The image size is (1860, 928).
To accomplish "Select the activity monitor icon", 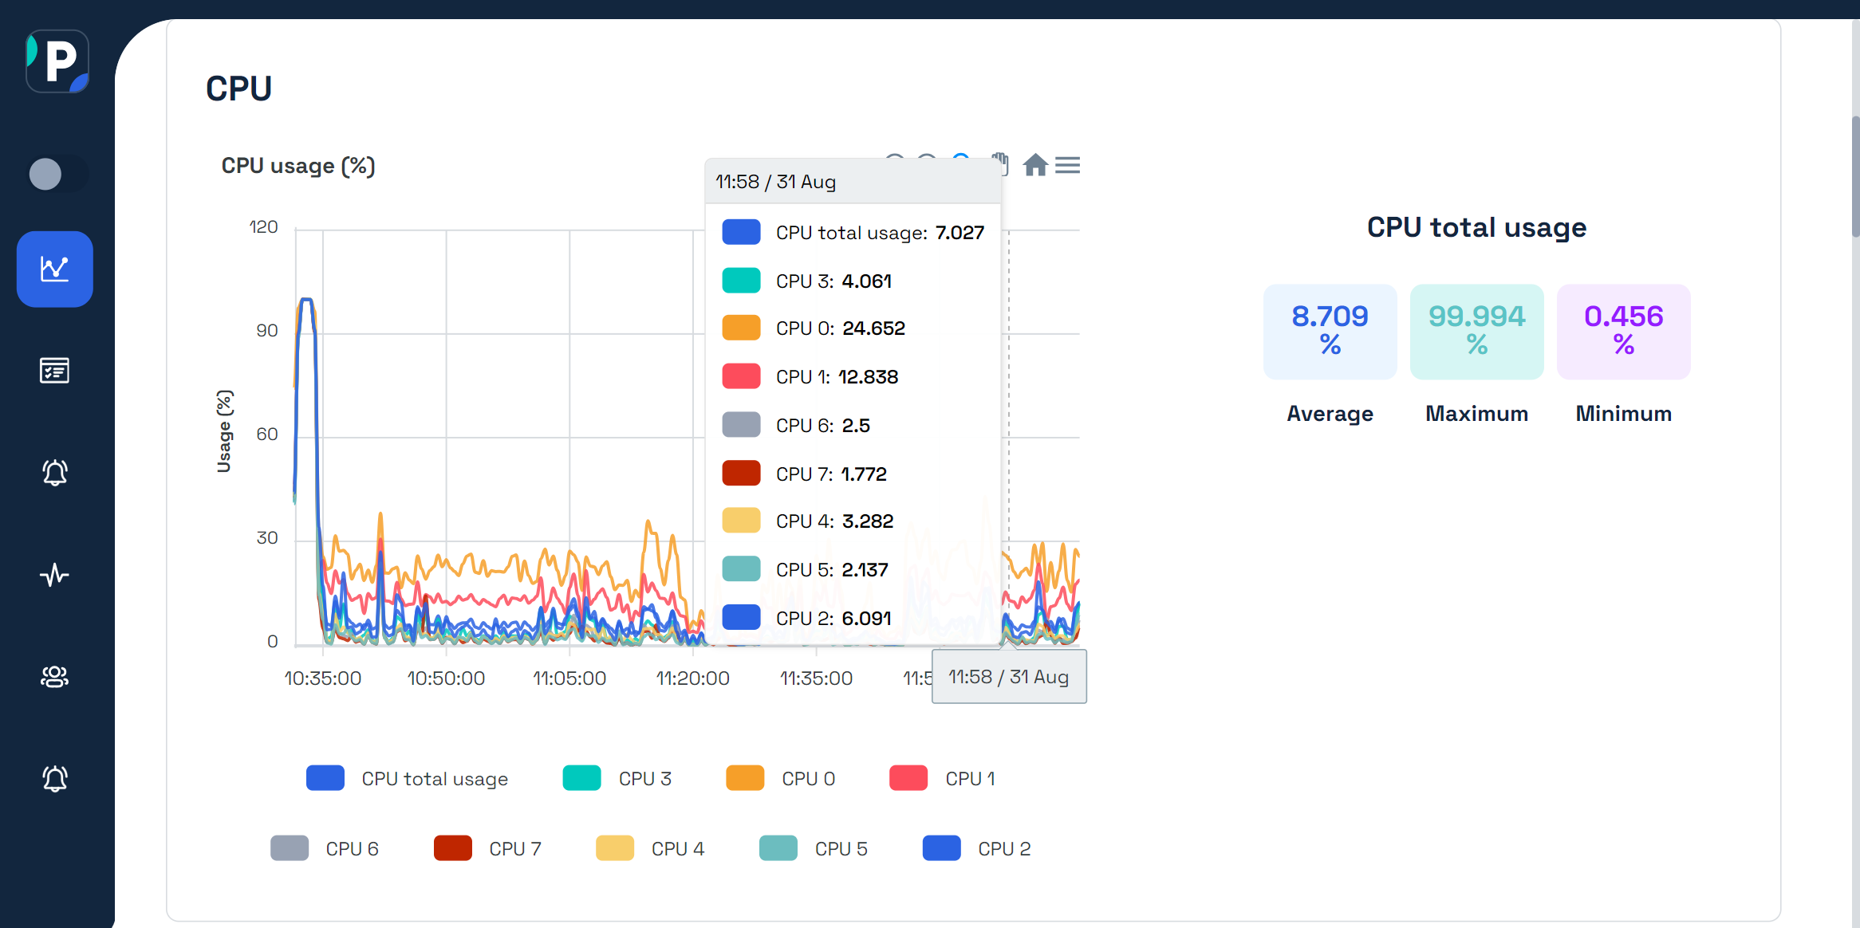I will pyautogui.click(x=54, y=576).
